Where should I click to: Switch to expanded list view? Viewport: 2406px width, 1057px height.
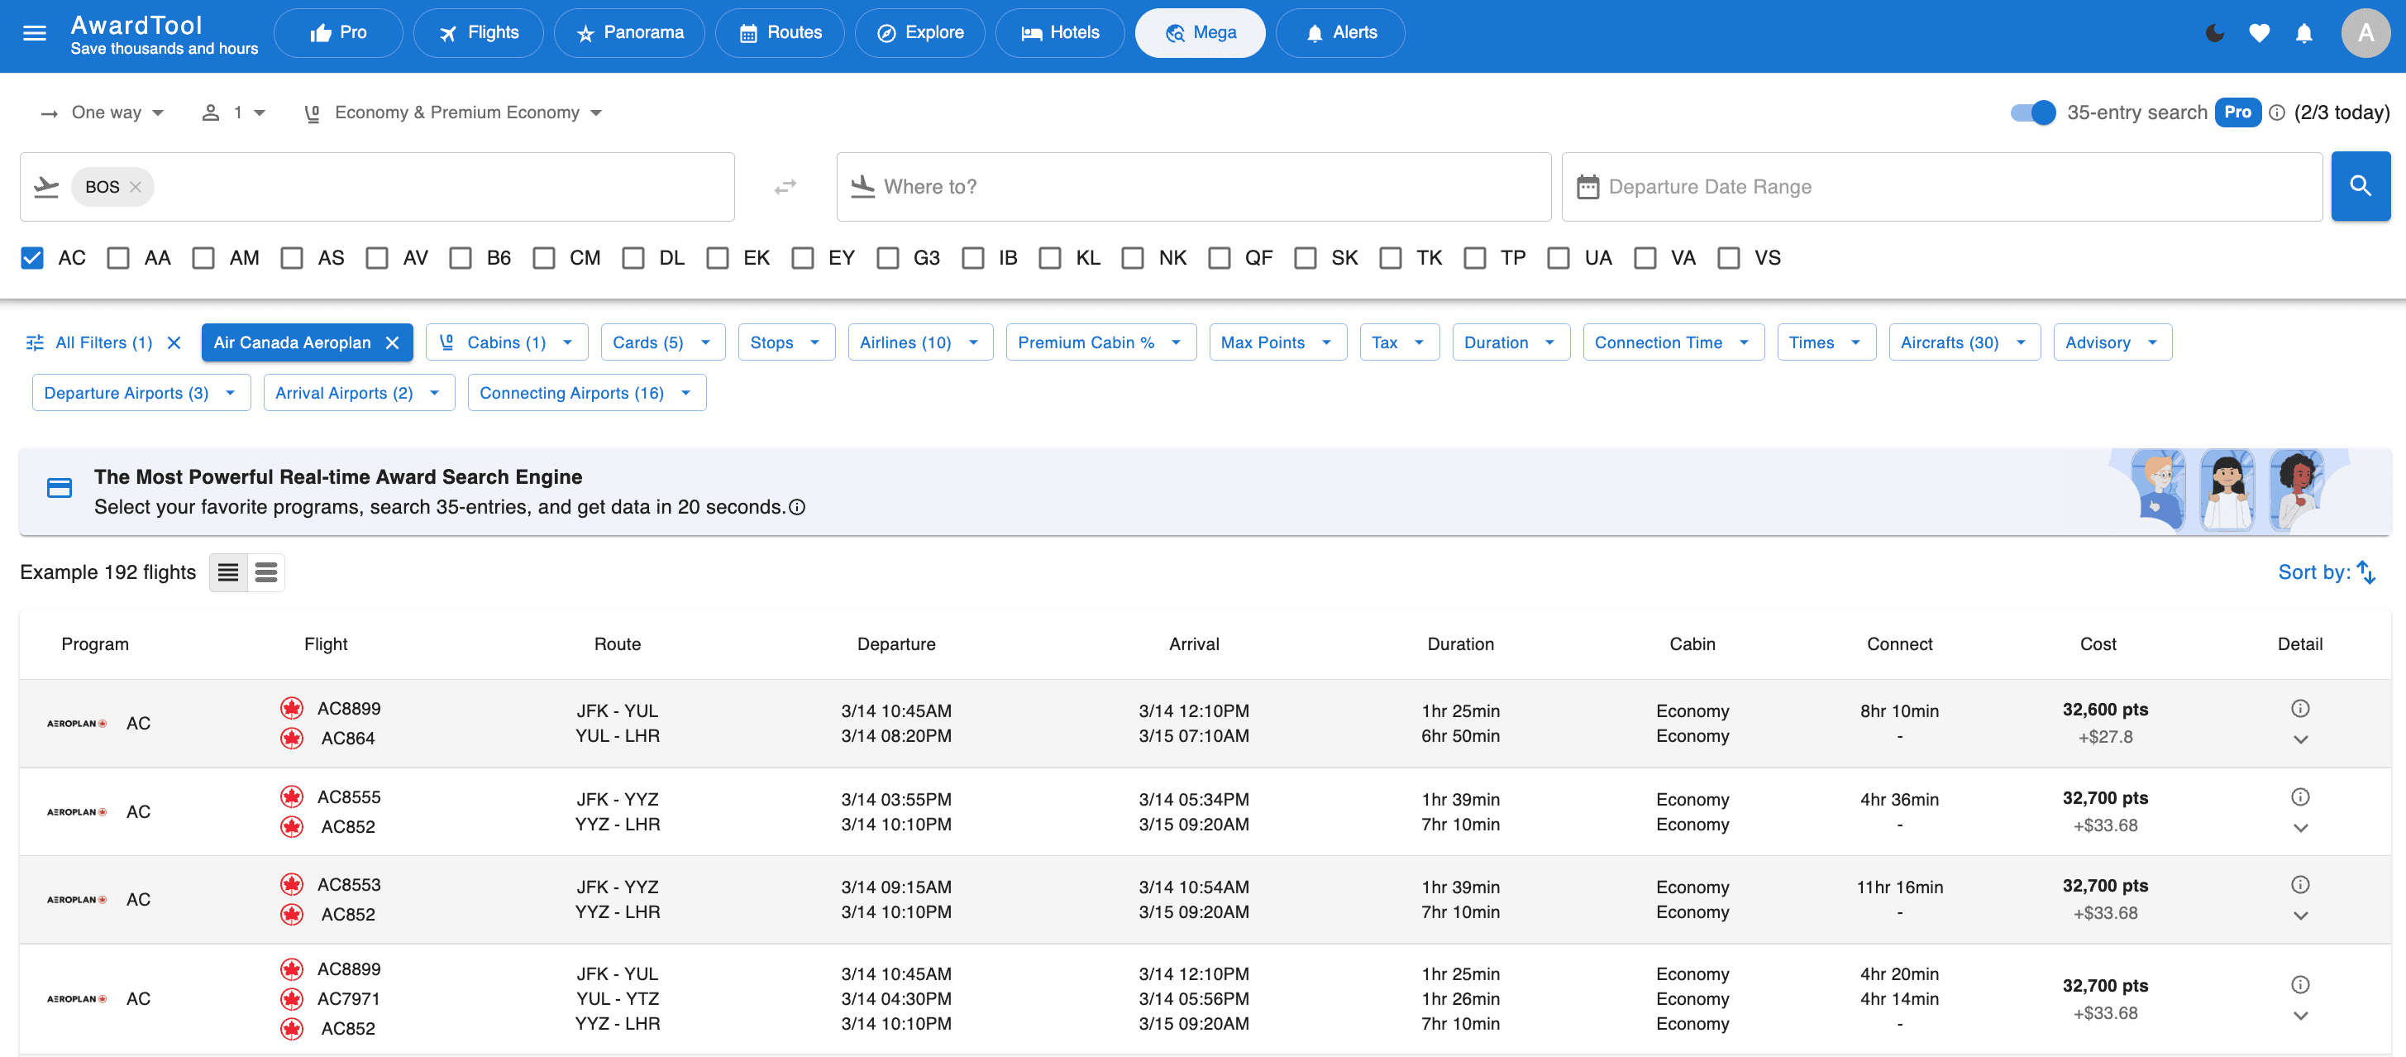pyautogui.click(x=266, y=573)
